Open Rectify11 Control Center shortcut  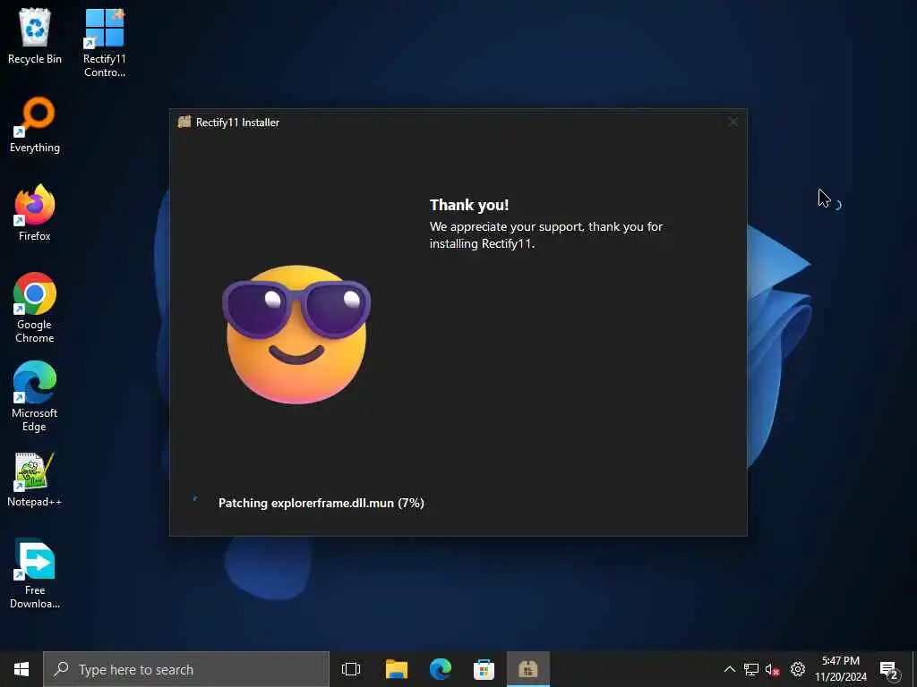tap(104, 43)
